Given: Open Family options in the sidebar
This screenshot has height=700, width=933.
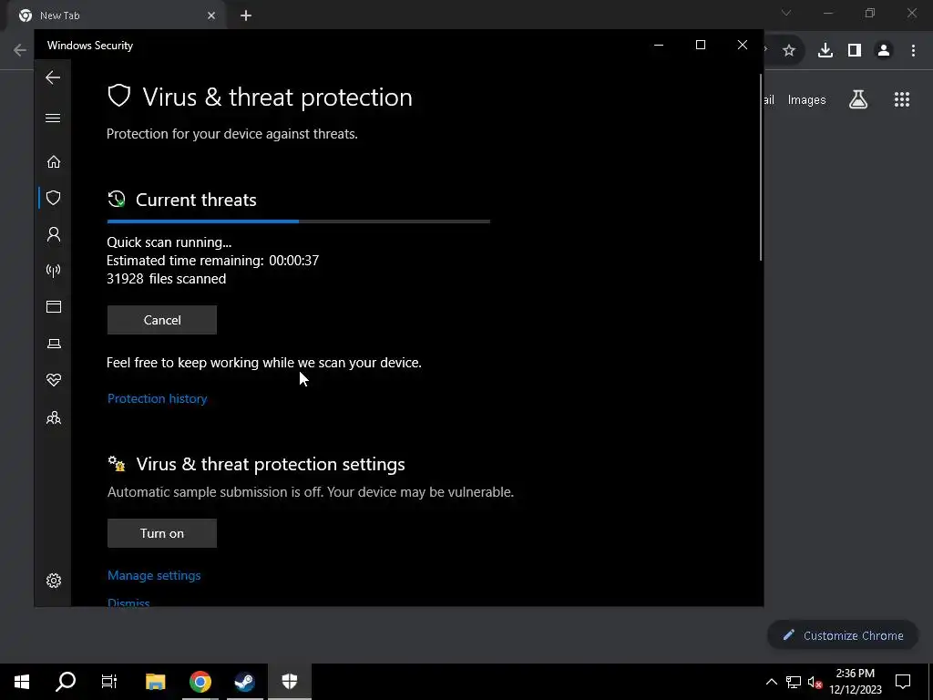Looking at the screenshot, I should tap(54, 417).
